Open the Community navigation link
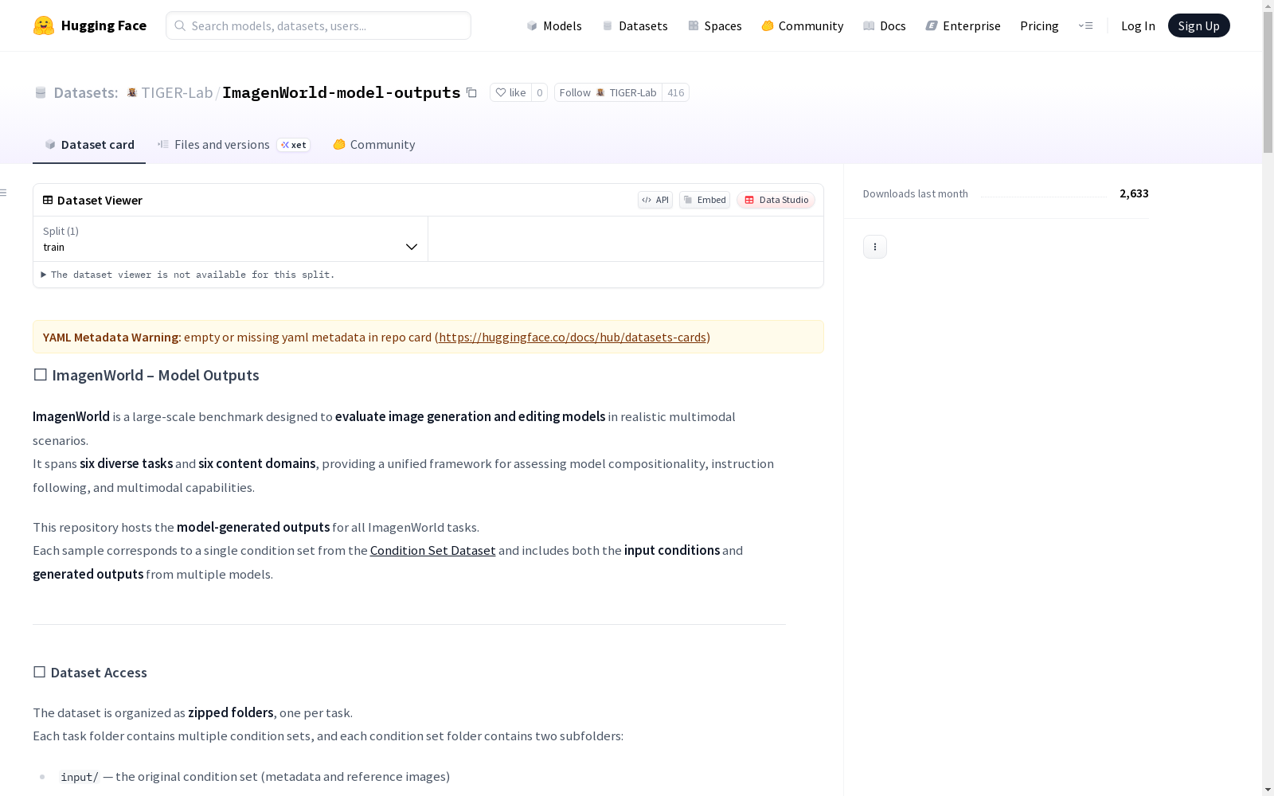 pos(803,25)
